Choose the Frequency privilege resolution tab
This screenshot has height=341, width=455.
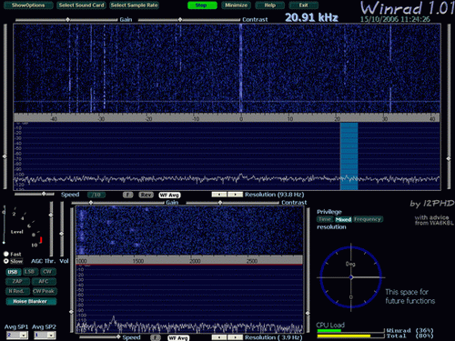tap(367, 219)
